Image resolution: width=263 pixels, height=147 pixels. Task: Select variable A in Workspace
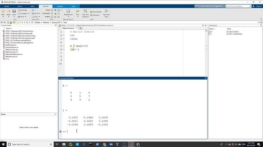click(212, 32)
